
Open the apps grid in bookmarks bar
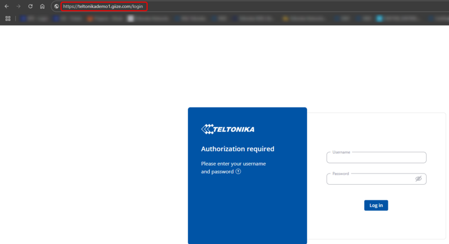pos(8,18)
